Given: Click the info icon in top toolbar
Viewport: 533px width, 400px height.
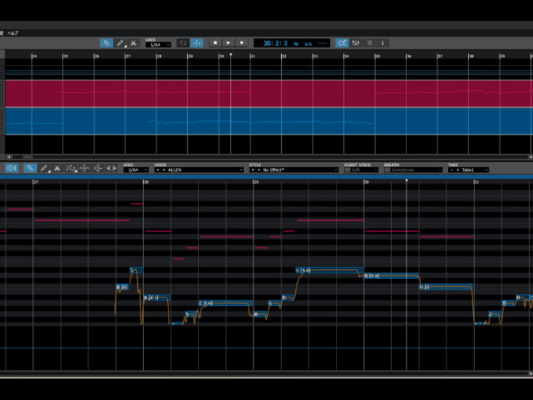Looking at the screenshot, I should (383, 43).
